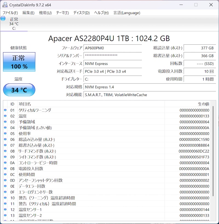The width and height of the screenshot is (219, 224).
Task: Maximize the CrystalDiskInfo window
Action: [196, 5]
